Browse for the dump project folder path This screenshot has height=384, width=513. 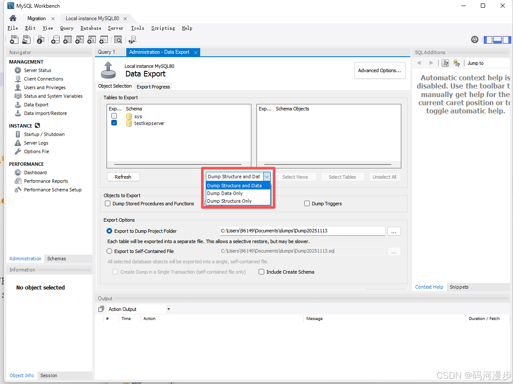point(394,231)
